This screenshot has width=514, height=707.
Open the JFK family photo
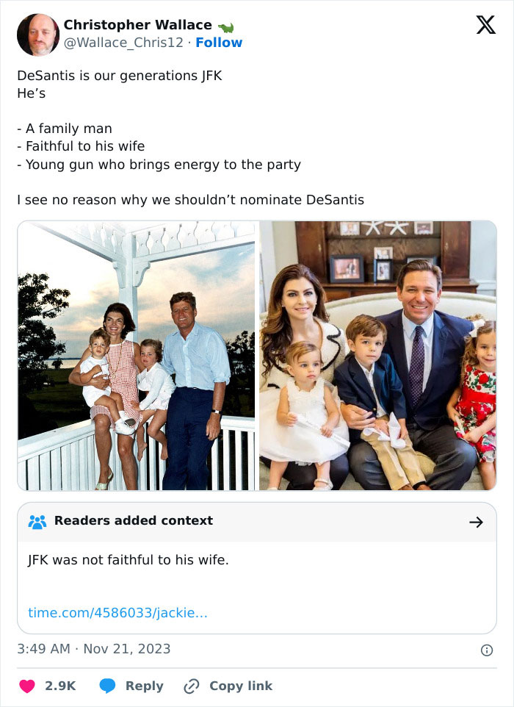137,356
